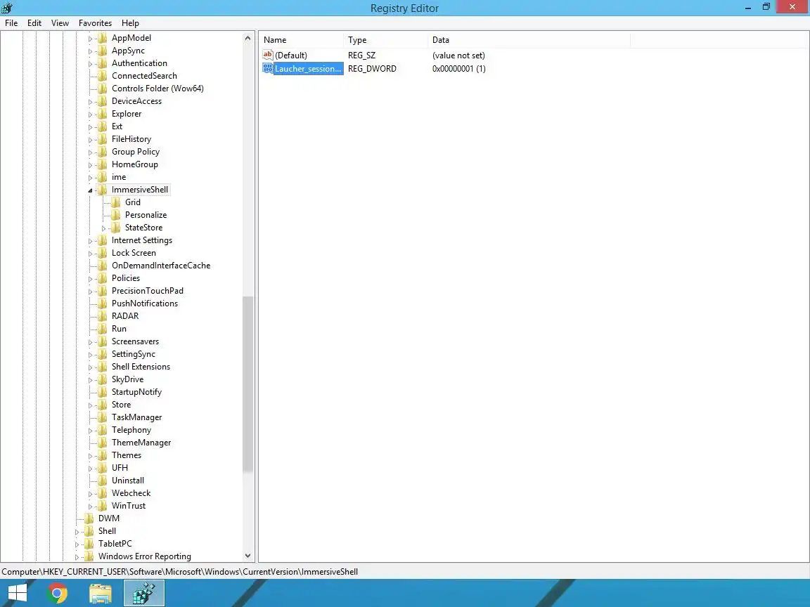The width and height of the screenshot is (810, 607).
Task: Select the Webcheck key
Action: coord(131,493)
